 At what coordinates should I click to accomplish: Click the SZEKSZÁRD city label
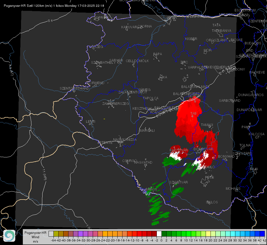(x=242, y=154)
